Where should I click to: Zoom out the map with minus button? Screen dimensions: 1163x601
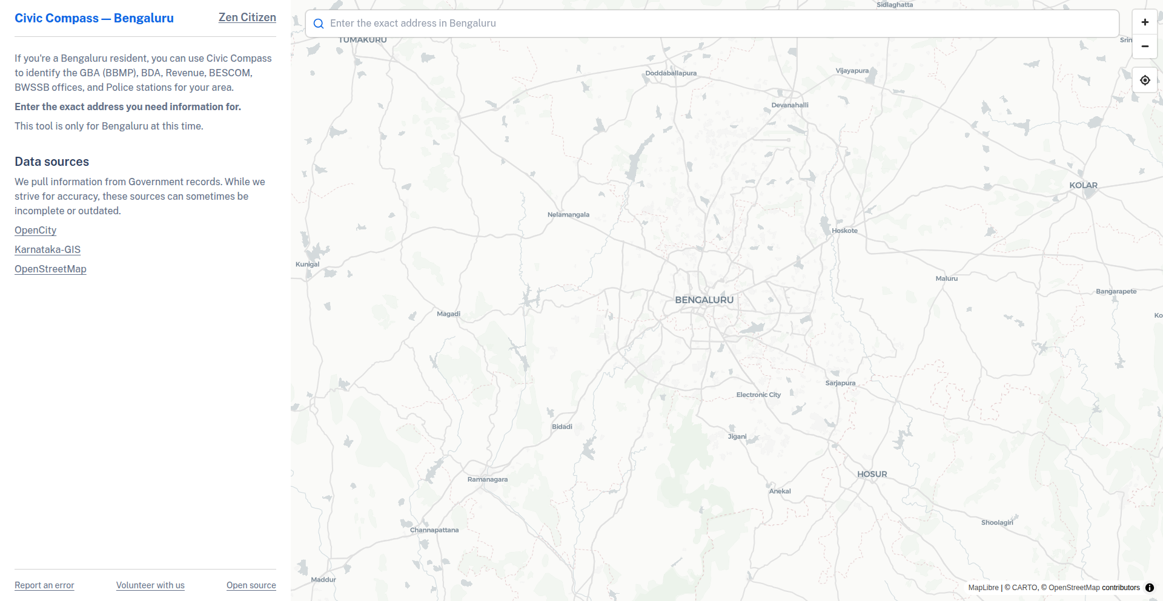coord(1145,46)
